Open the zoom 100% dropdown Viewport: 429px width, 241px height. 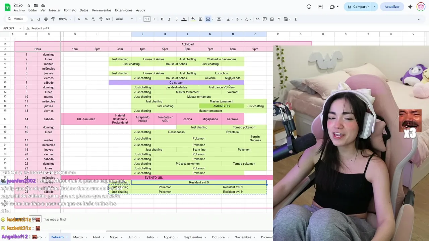(65, 19)
